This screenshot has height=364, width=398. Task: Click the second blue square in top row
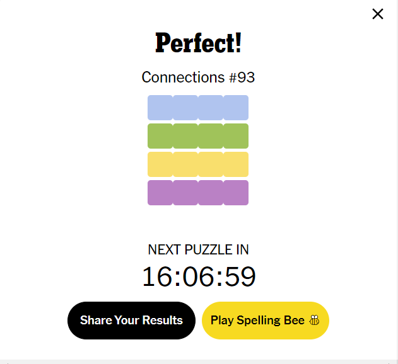(185, 108)
